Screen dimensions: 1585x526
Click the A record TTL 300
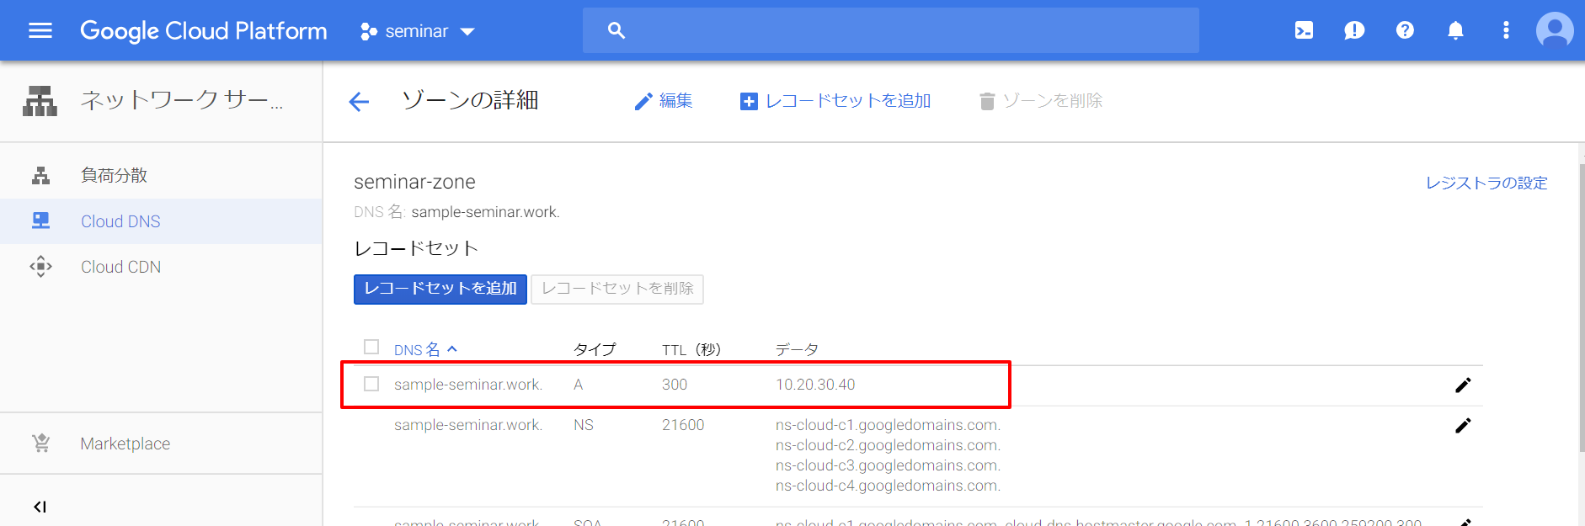[675, 385]
